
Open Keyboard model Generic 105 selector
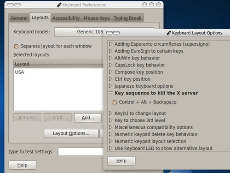pyautogui.click(x=79, y=32)
